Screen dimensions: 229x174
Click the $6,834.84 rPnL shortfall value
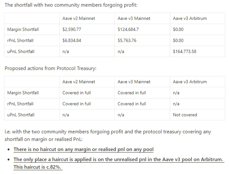[x=72, y=40]
